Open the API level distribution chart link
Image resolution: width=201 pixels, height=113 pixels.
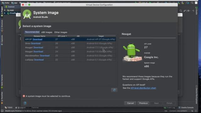pyautogui.click(x=143, y=88)
